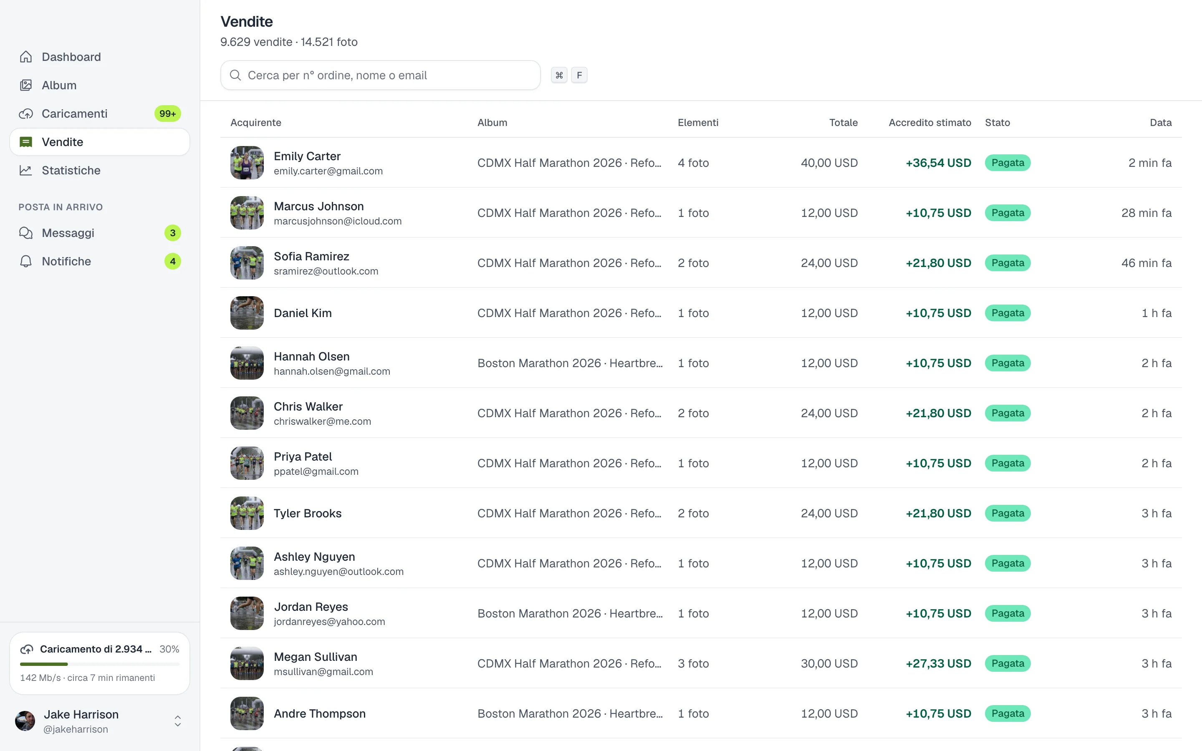Click the email hannah.olsen@gmail.com

click(332, 371)
